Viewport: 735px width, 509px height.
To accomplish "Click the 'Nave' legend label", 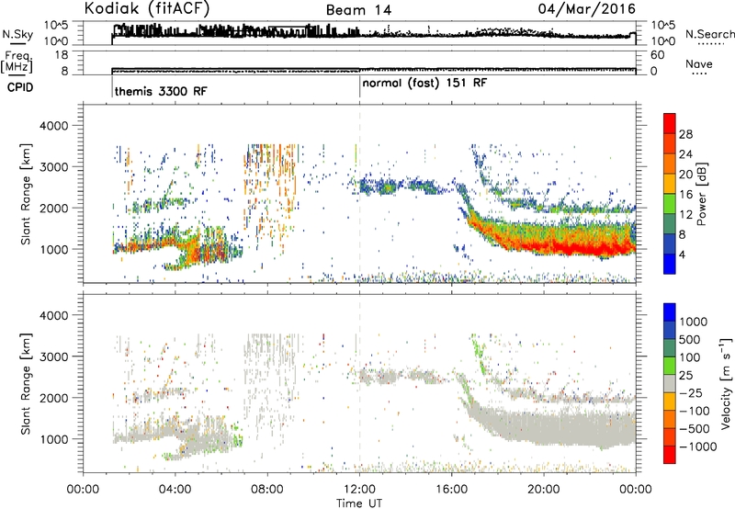I will point(699,63).
